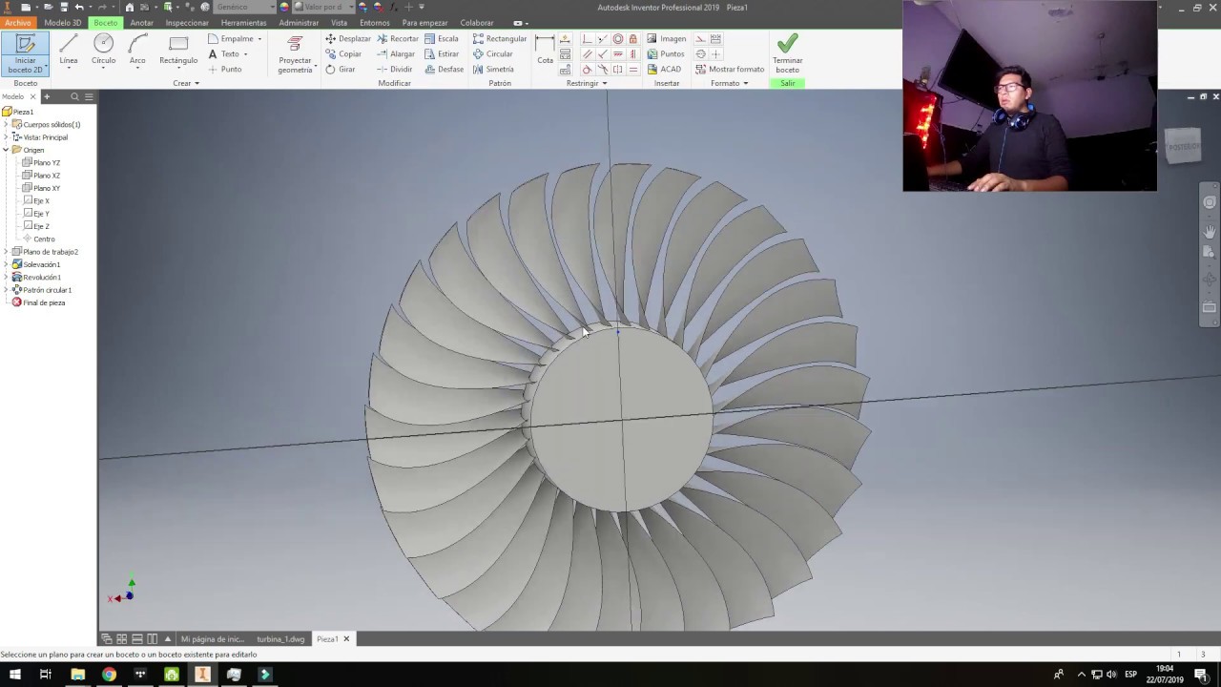
Task: Open the Administrar ribbon tab
Action: [299, 23]
